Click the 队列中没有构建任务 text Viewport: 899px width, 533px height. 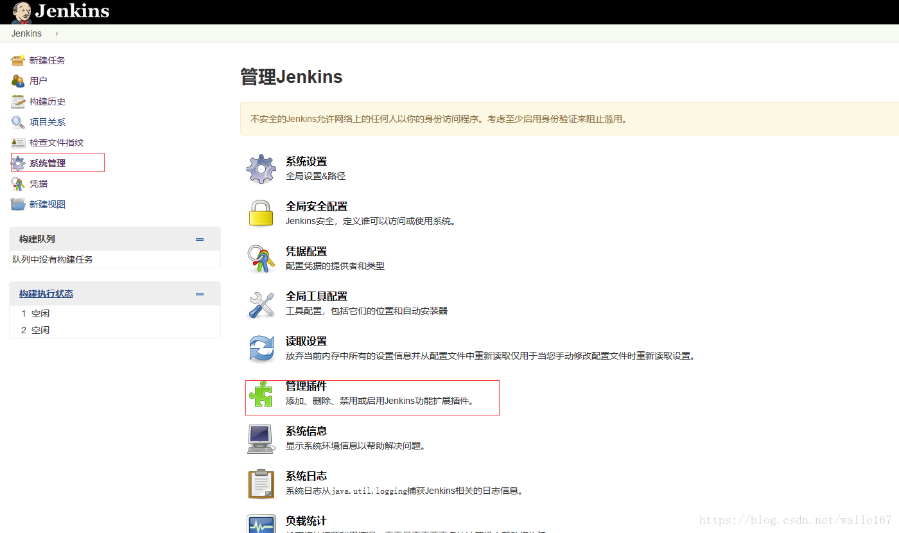[53, 259]
